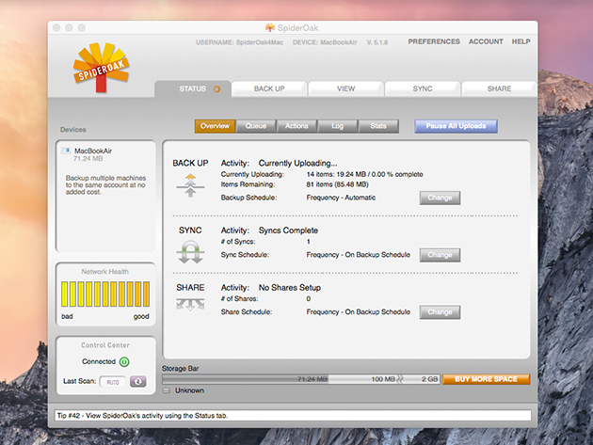Click the SpiderOak title bar icon
The height and width of the screenshot is (445, 593).
[269, 27]
